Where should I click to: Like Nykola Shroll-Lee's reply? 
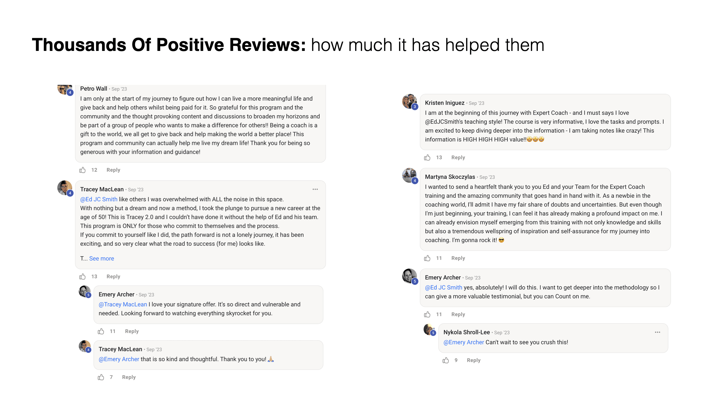pyautogui.click(x=446, y=360)
